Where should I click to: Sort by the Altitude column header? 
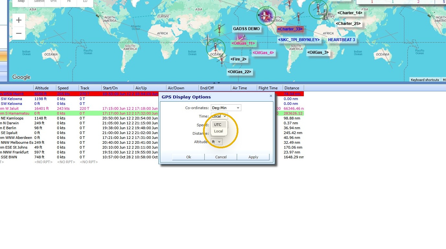pyautogui.click(x=45, y=88)
